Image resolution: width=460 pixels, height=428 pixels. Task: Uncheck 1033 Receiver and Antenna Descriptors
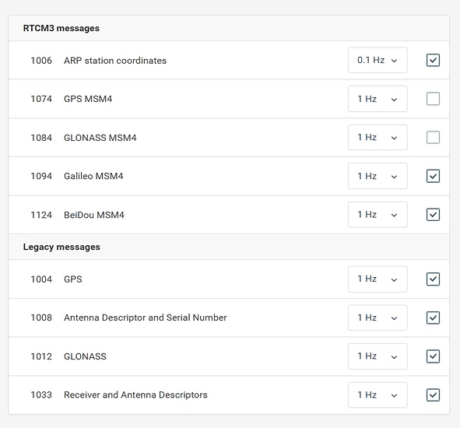coord(433,395)
